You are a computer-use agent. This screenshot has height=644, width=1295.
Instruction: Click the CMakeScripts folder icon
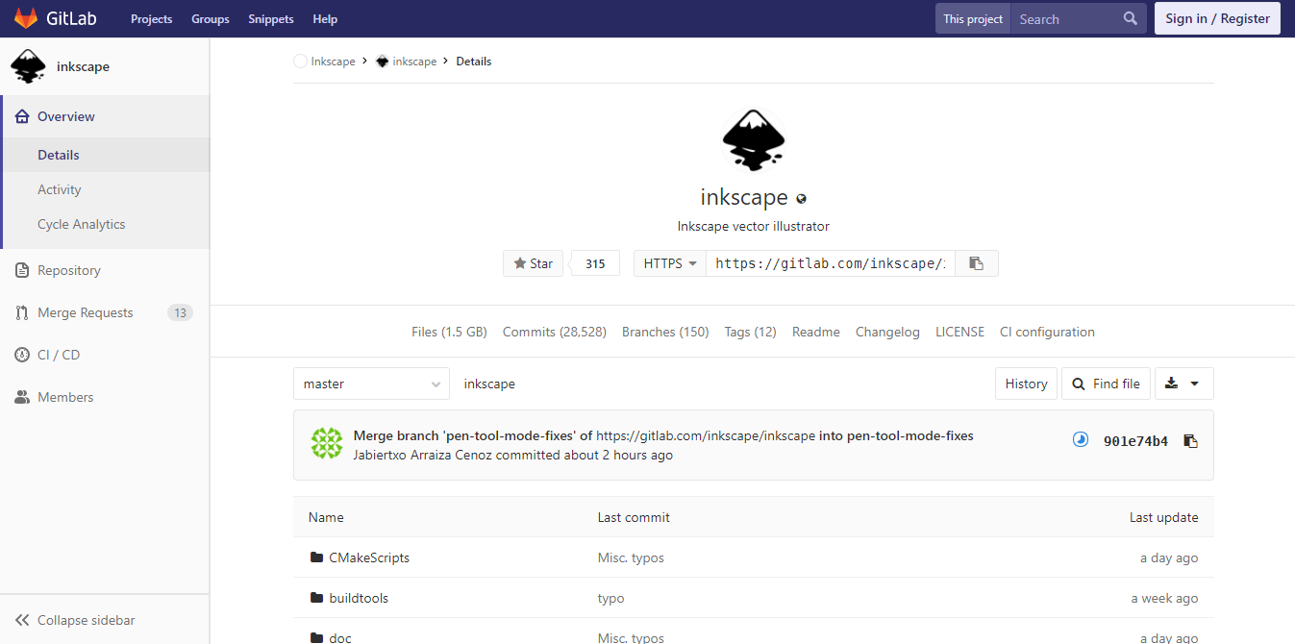pos(316,557)
